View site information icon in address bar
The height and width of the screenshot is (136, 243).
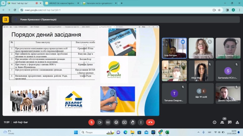tap(22, 10)
